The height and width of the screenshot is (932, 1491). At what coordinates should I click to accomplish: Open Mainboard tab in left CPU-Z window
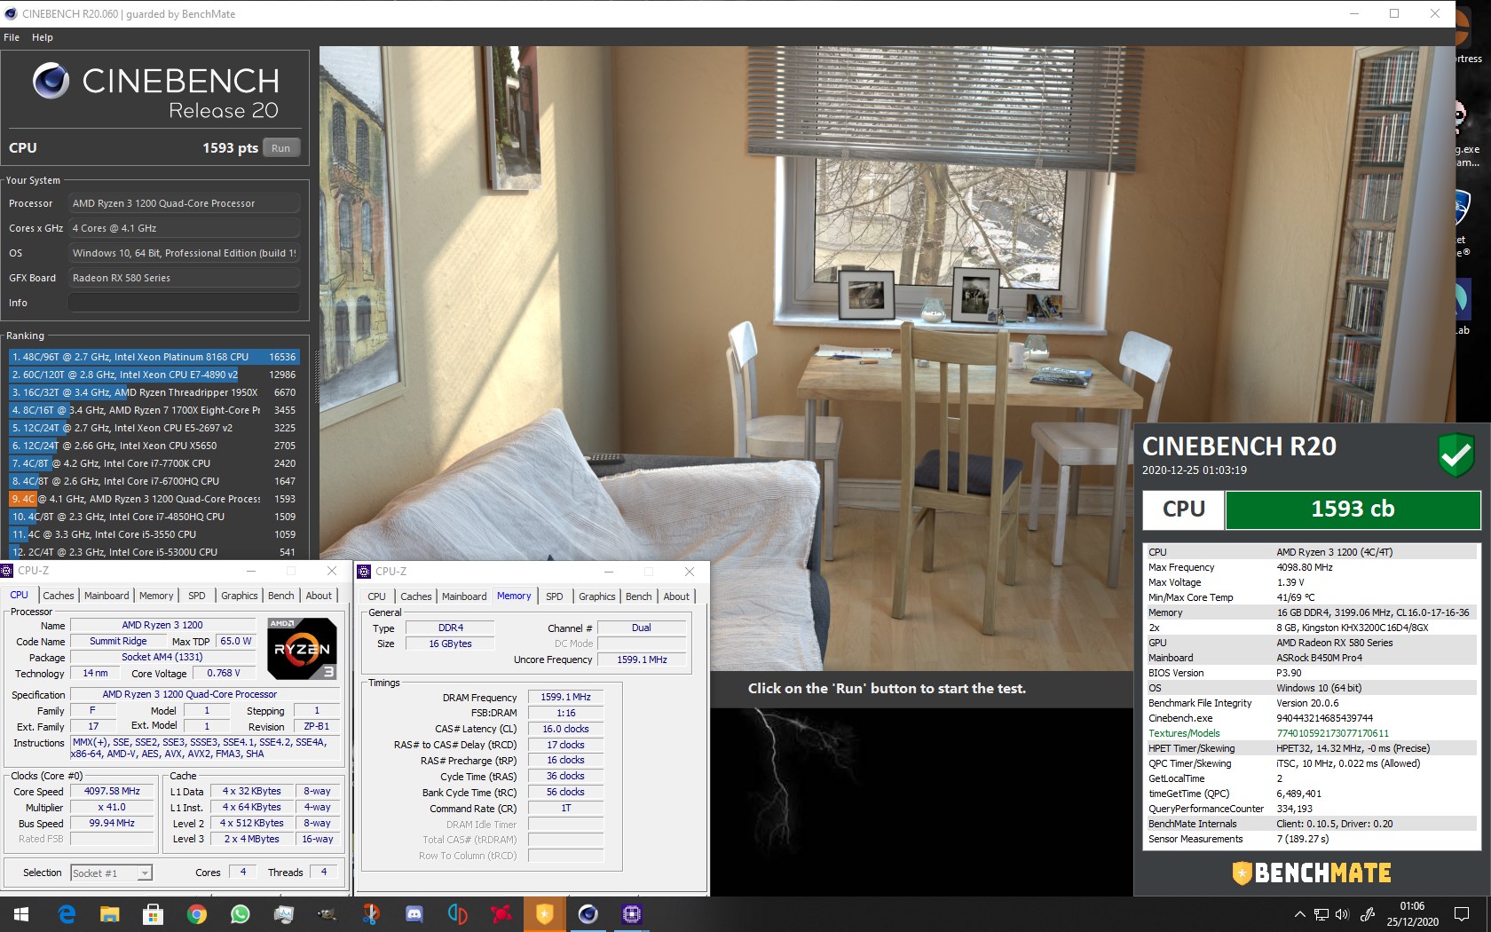106,596
